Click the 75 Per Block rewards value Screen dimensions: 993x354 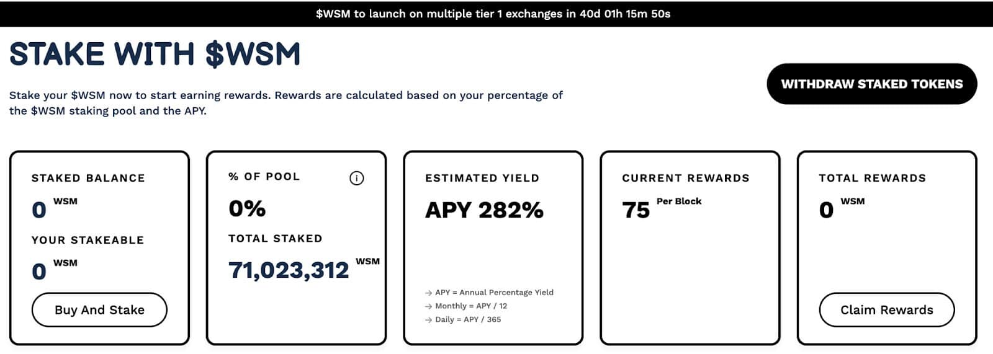[636, 210]
